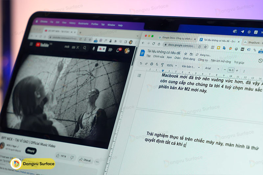The width and height of the screenshot is (263, 175).
Task: Rename the Tài liệu không có tiêu đề title
Action: click(164, 52)
